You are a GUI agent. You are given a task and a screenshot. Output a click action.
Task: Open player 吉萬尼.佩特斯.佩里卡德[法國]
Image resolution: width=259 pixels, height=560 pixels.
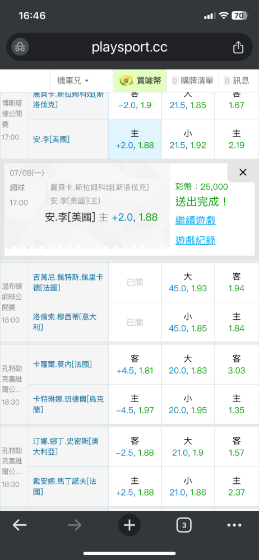tap(68, 282)
